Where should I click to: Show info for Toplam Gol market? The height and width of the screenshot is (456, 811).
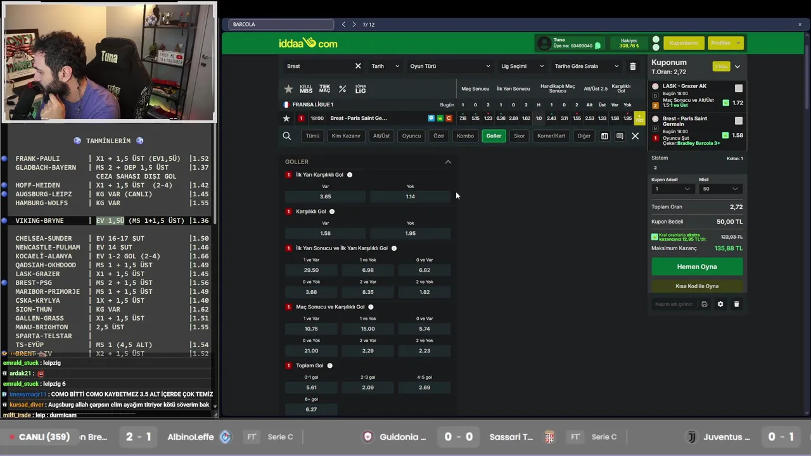pyautogui.click(x=330, y=365)
